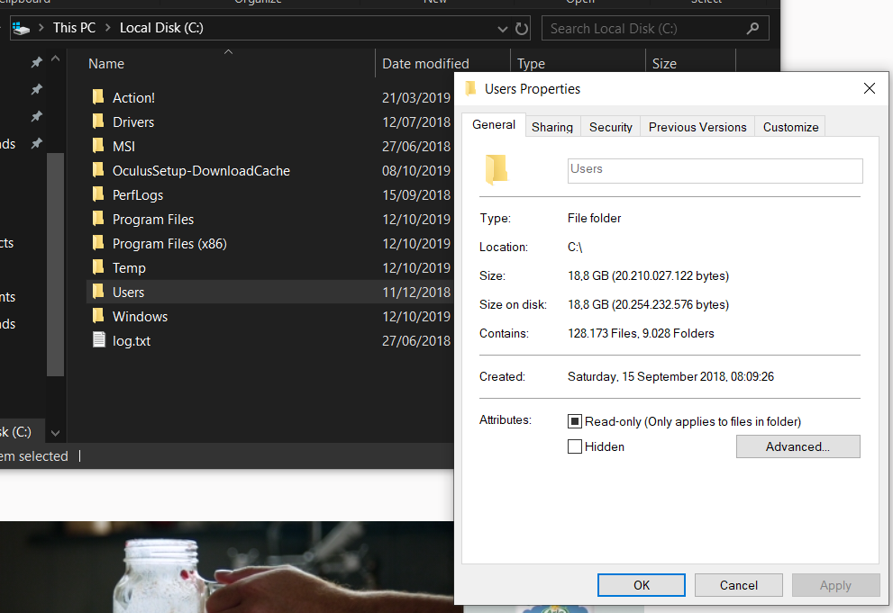Viewport: 893px width, 613px height.
Task: Click the Search Local Disk (C:) field
Action: tap(655, 28)
